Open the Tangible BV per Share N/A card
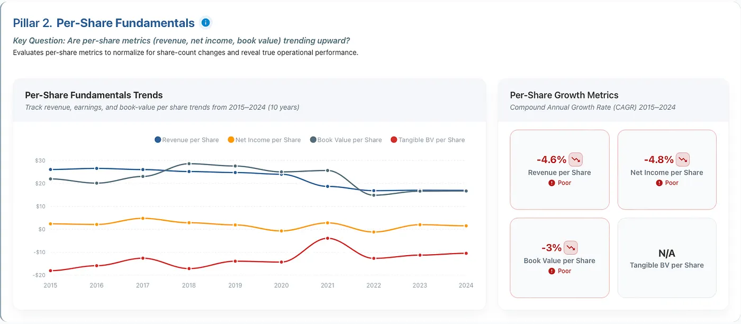 667,258
